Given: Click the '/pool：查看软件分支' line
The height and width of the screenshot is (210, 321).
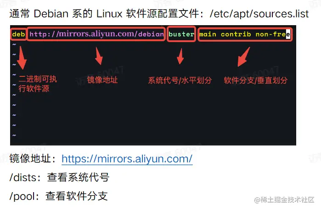Looking at the screenshot, I should point(58,196).
